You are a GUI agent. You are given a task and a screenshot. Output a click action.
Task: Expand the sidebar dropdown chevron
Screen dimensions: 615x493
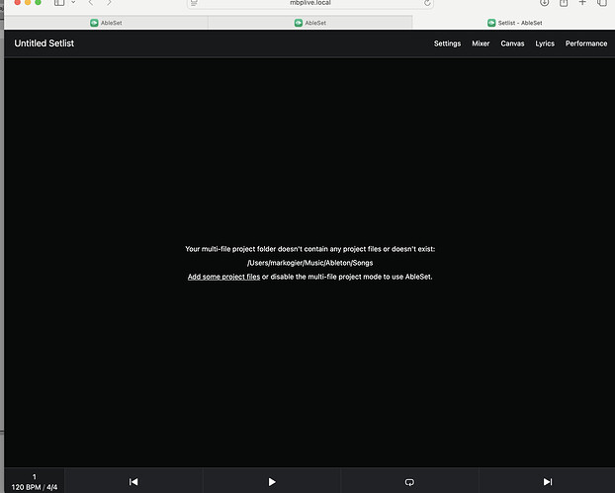pos(73,3)
